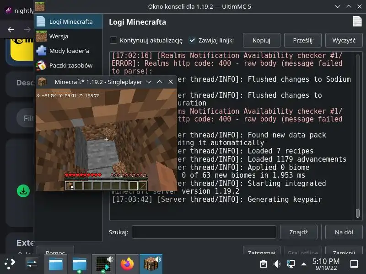Click the show desktop icon
Screen dimensions: 366x274
(354, 264)
